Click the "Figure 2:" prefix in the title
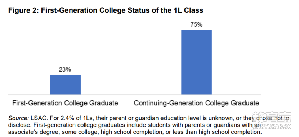This screenshot has width=299, height=137. tap(23, 10)
